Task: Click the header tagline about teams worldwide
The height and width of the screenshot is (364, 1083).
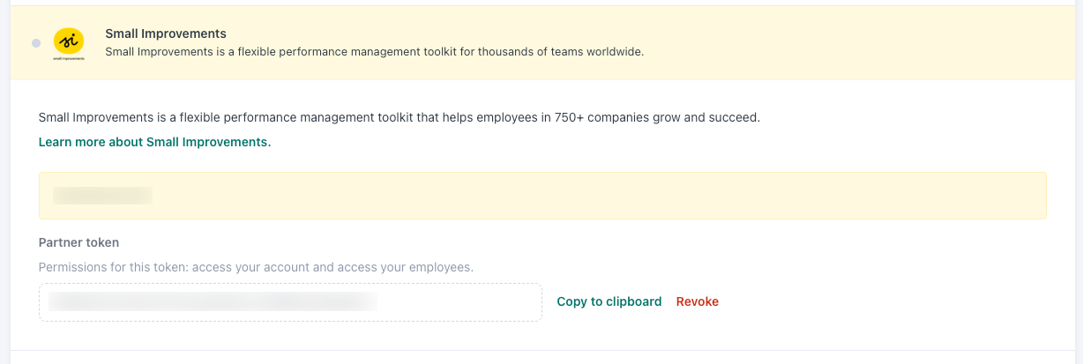Action: click(x=375, y=51)
